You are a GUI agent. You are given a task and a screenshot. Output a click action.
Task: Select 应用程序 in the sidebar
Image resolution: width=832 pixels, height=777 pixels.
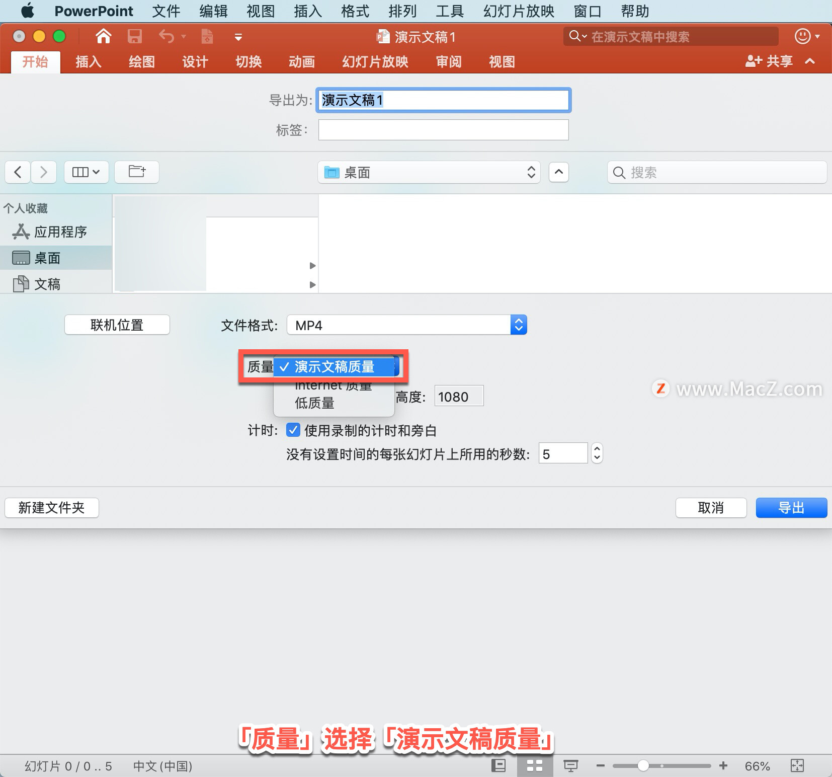(56, 232)
